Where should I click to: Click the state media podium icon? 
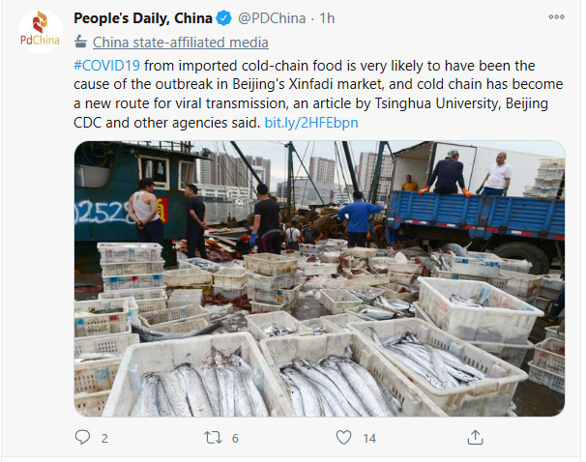pos(80,42)
